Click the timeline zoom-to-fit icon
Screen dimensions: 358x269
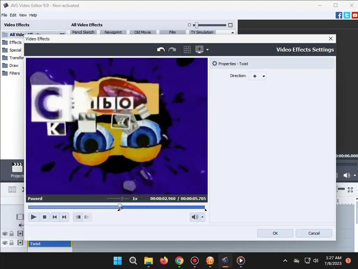pos(350,189)
